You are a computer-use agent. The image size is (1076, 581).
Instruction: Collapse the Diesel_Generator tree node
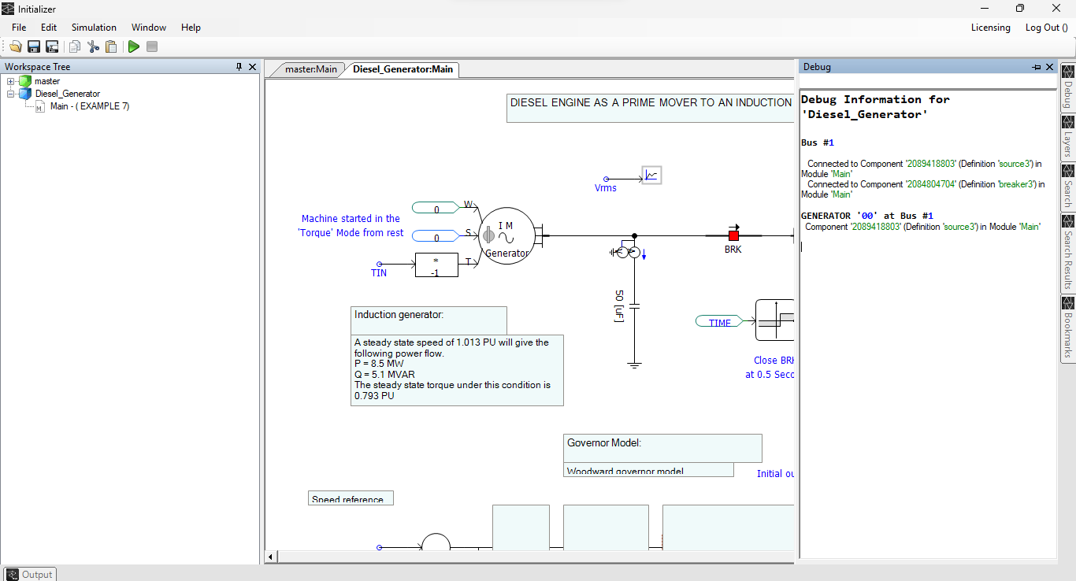click(11, 94)
